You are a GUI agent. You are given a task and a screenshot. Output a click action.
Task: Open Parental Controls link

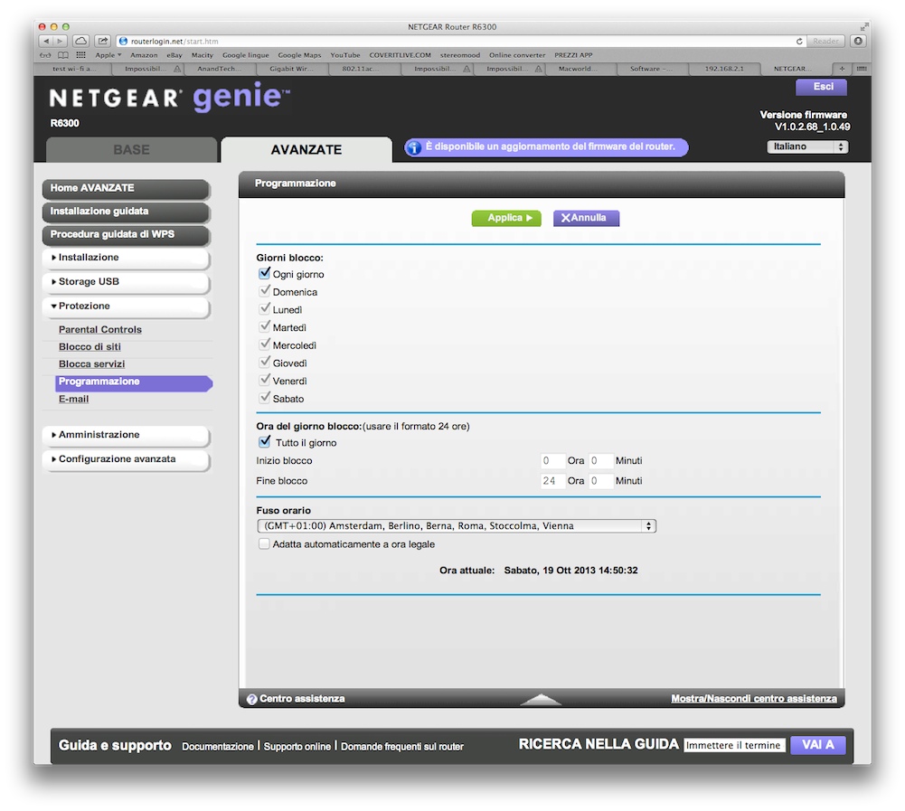tap(99, 330)
